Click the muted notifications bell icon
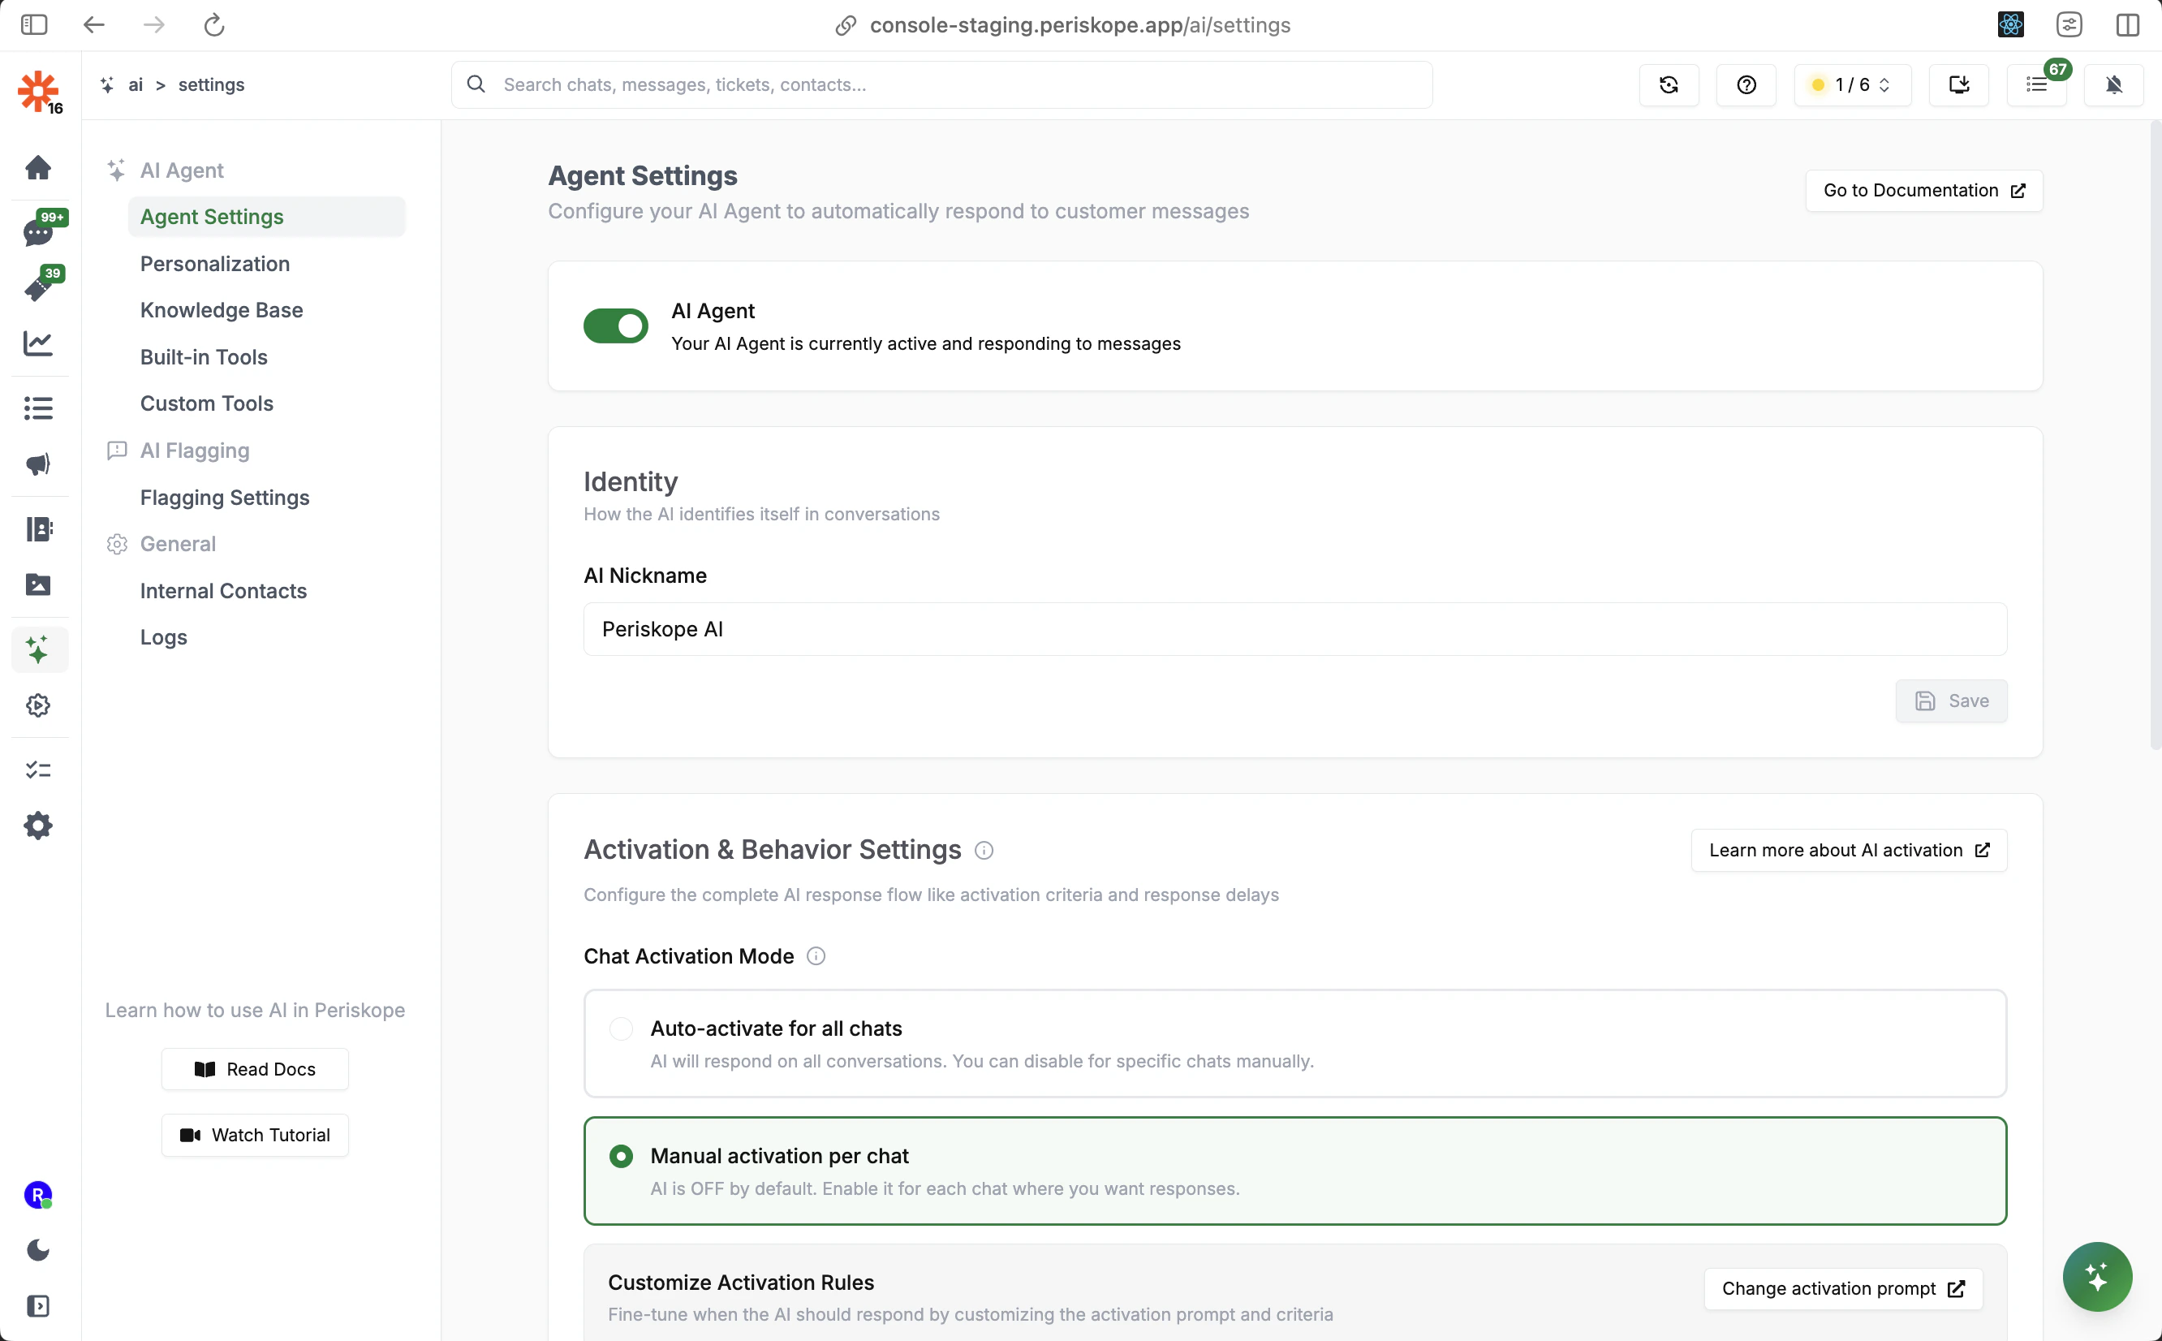Screen dimensions: 2162x1341 point(2113,85)
